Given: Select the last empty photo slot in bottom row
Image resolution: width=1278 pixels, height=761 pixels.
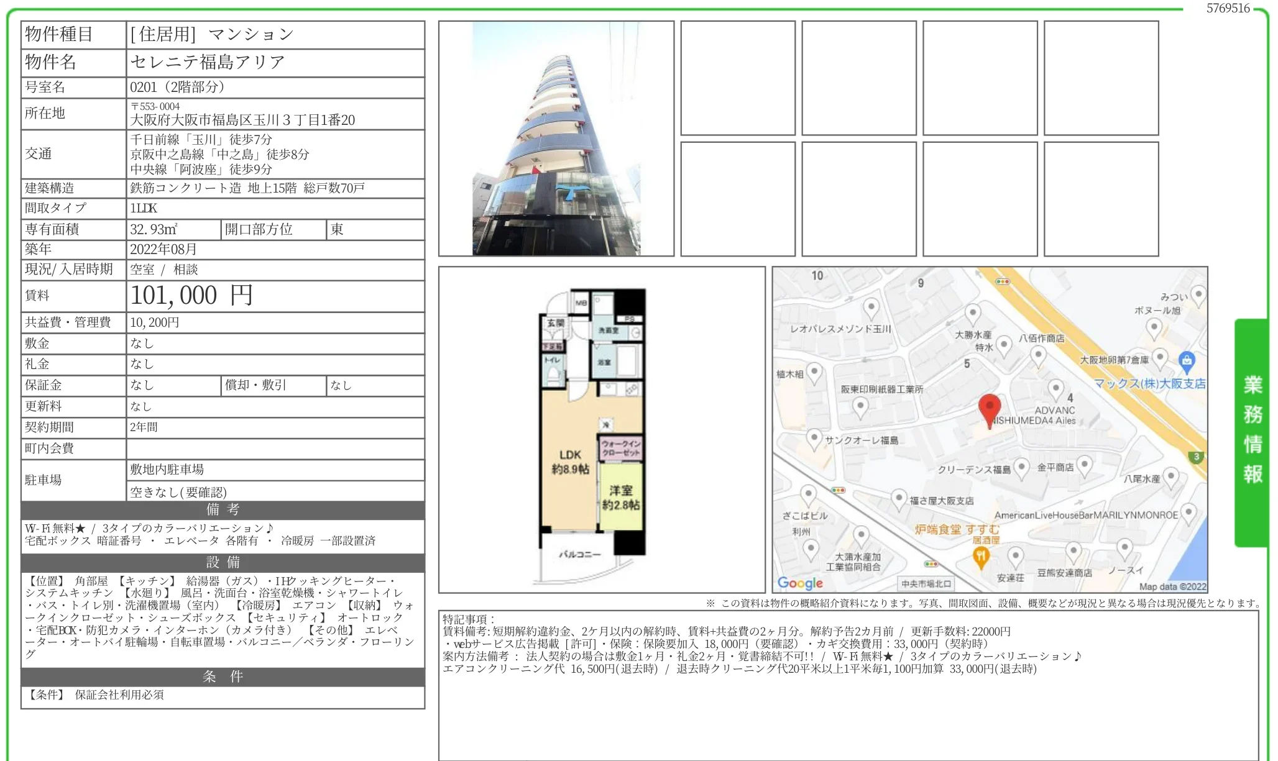Looking at the screenshot, I should [1101, 199].
